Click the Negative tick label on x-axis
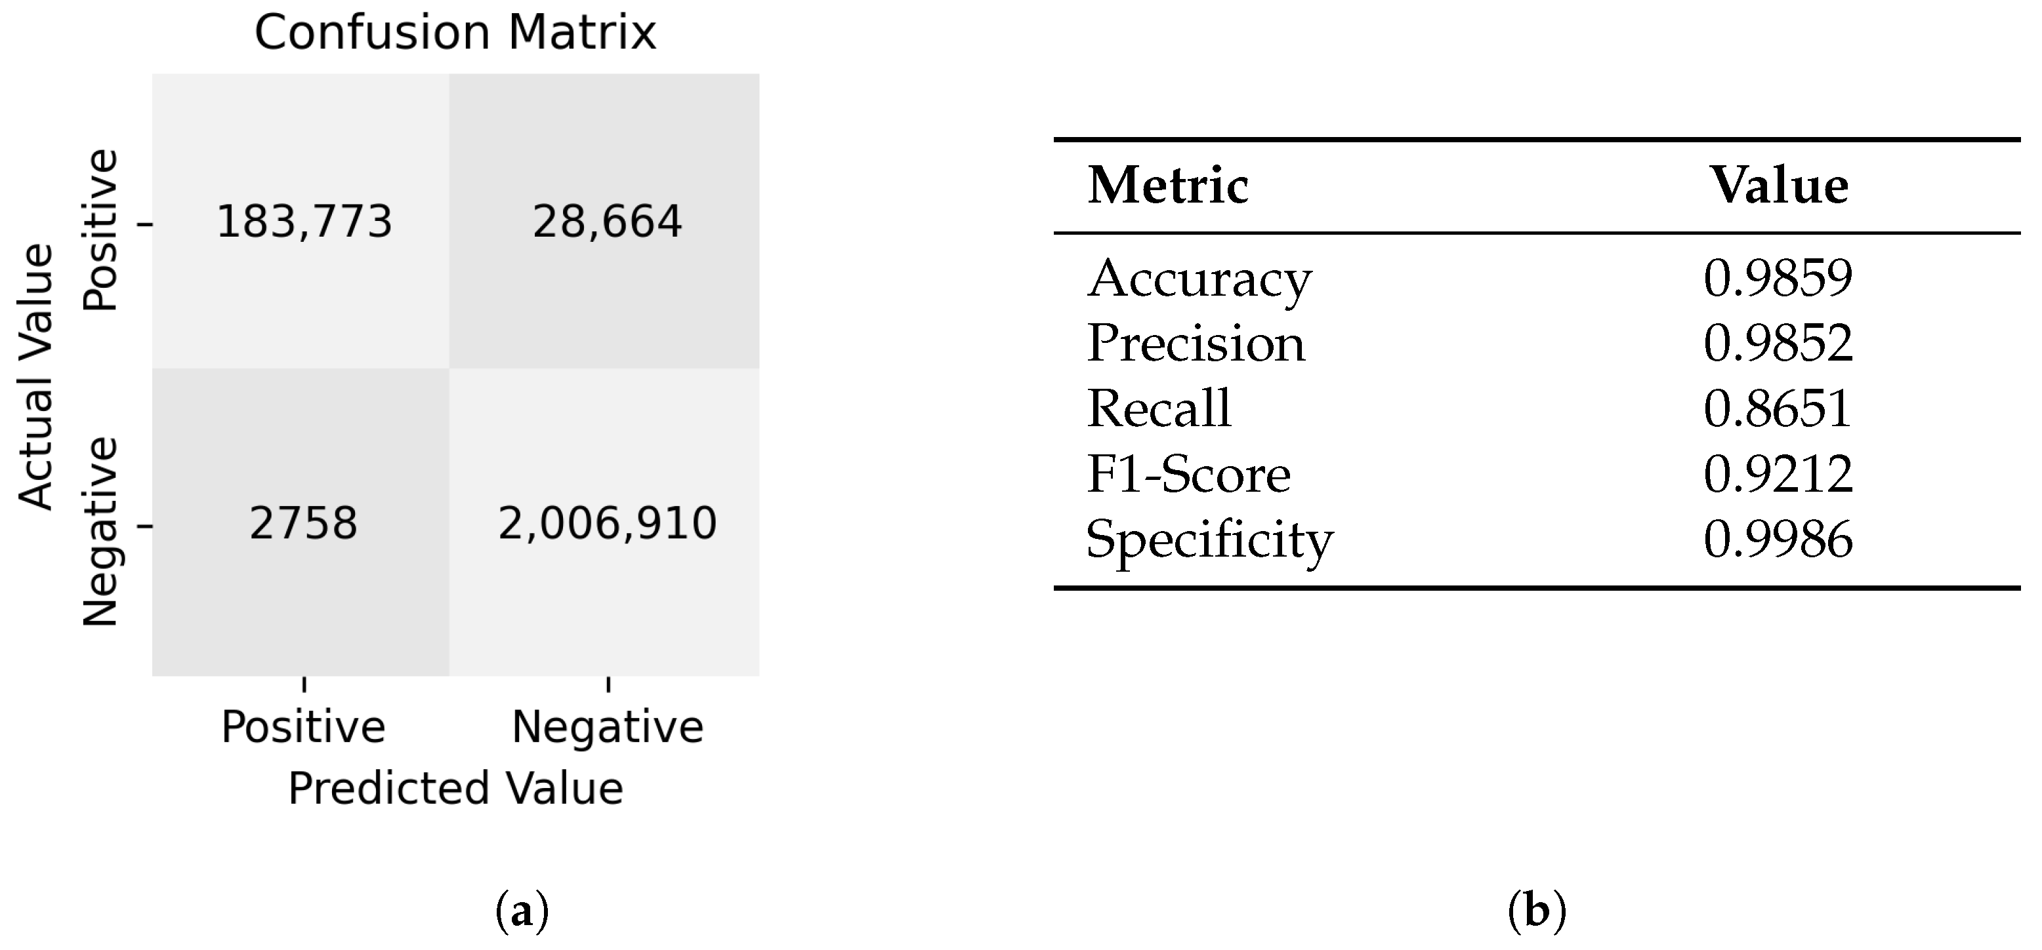The image size is (2042, 950). (607, 728)
